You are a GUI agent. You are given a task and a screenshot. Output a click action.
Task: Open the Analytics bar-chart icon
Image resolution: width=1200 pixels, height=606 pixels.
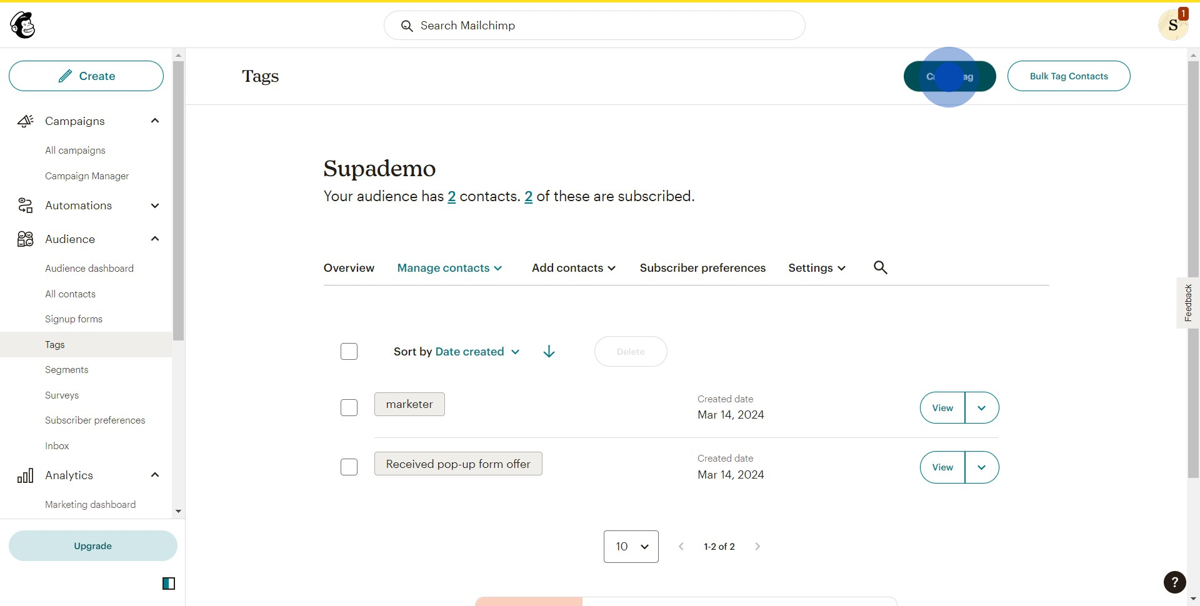coord(26,475)
